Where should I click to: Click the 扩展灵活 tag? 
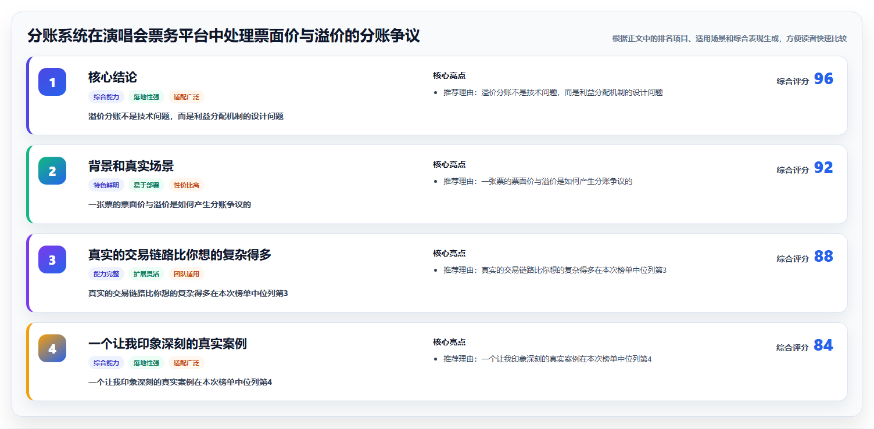(x=146, y=275)
